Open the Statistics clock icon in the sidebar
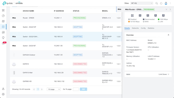 point(3,16)
